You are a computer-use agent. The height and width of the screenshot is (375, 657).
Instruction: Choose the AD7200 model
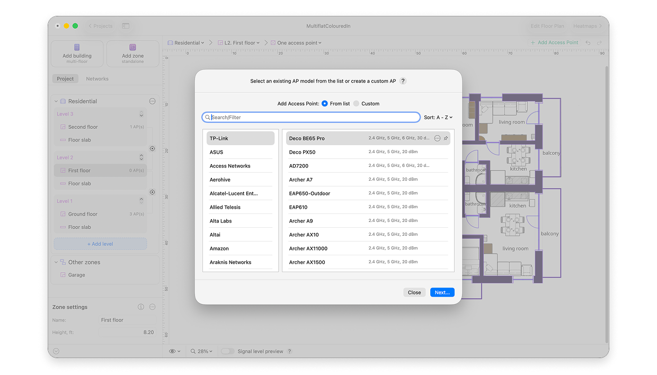click(368, 166)
